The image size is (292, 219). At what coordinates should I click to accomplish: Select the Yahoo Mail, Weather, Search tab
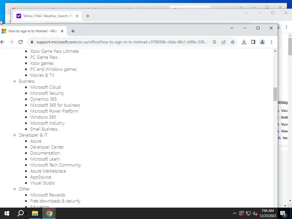pos(48,16)
